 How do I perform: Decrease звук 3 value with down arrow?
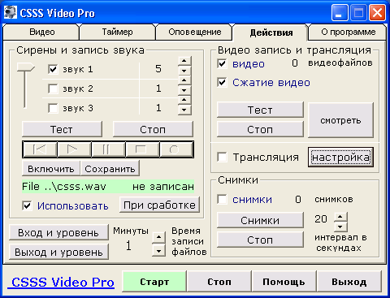(184, 110)
